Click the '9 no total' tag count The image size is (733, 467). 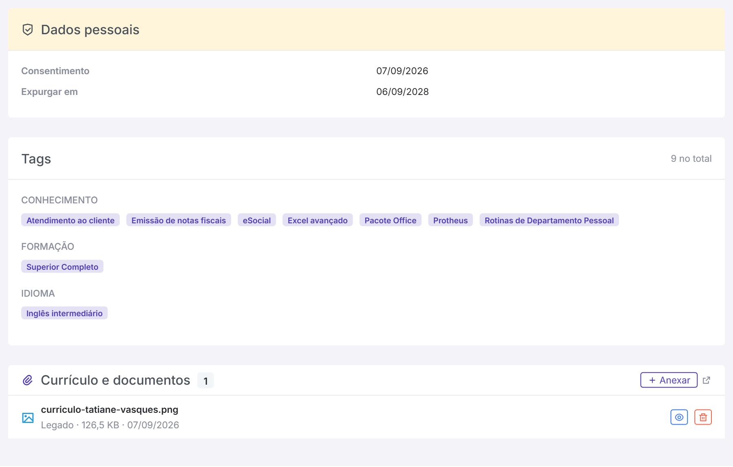691,159
